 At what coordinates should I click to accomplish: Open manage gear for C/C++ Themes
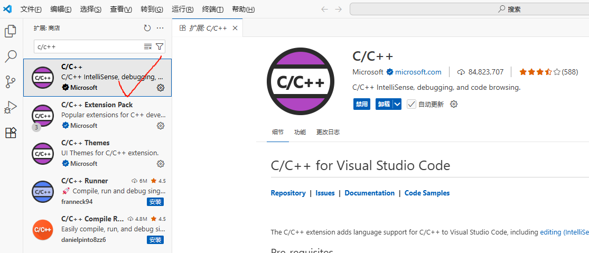[x=161, y=164]
